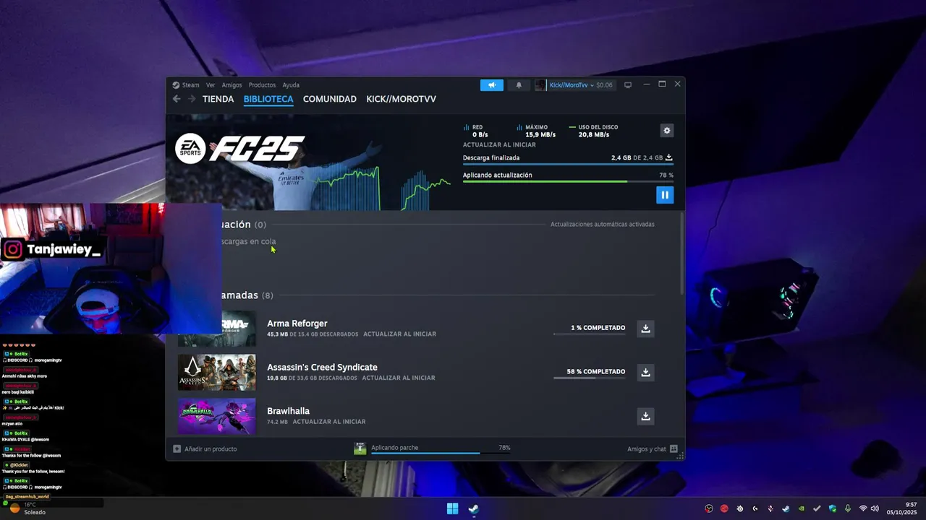Open the Productos menu
Image resolution: width=926 pixels, height=520 pixels.
tap(262, 84)
